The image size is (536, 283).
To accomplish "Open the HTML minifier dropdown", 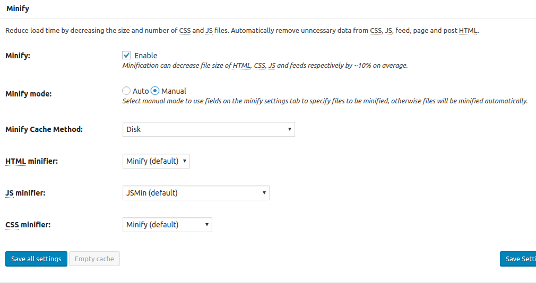I will click(156, 161).
